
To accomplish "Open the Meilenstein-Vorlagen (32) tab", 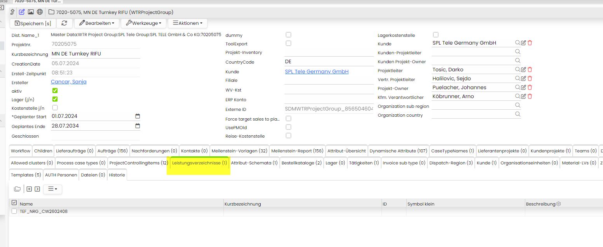I will tap(239, 151).
